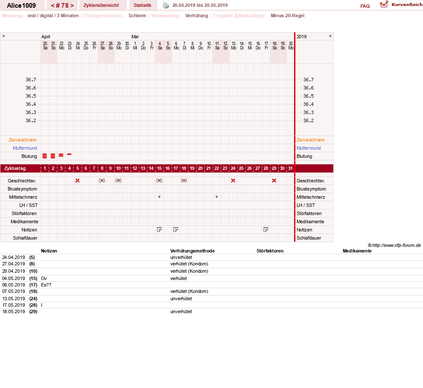Viewport: 423px width, 388px height.
Task: Click the Zyklustag 31 cell
Action: pyautogui.click(x=290, y=169)
